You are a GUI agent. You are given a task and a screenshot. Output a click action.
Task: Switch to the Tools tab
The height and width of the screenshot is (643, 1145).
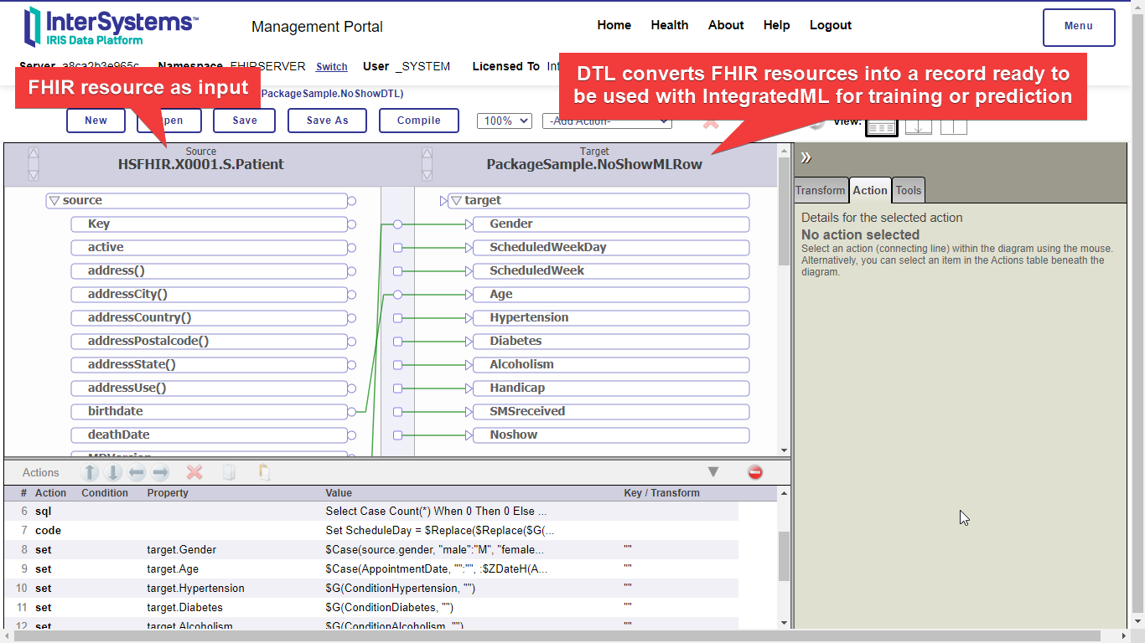tap(909, 190)
